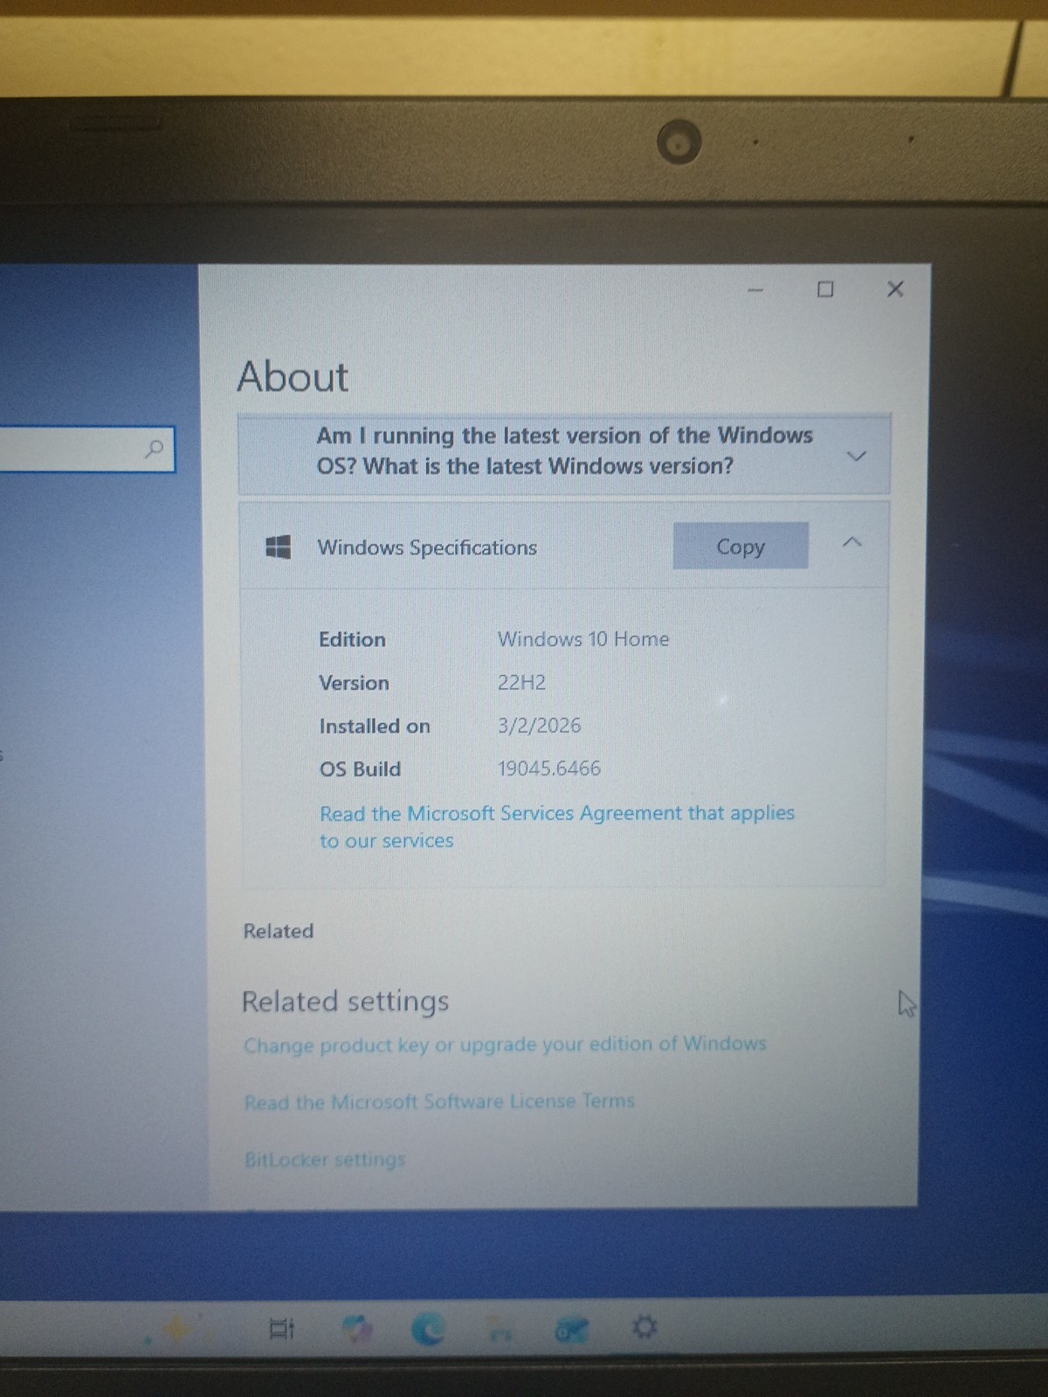Image resolution: width=1048 pixels, height=1397 pixels.
Task: Close the Settings window
Action: [895, 289]
